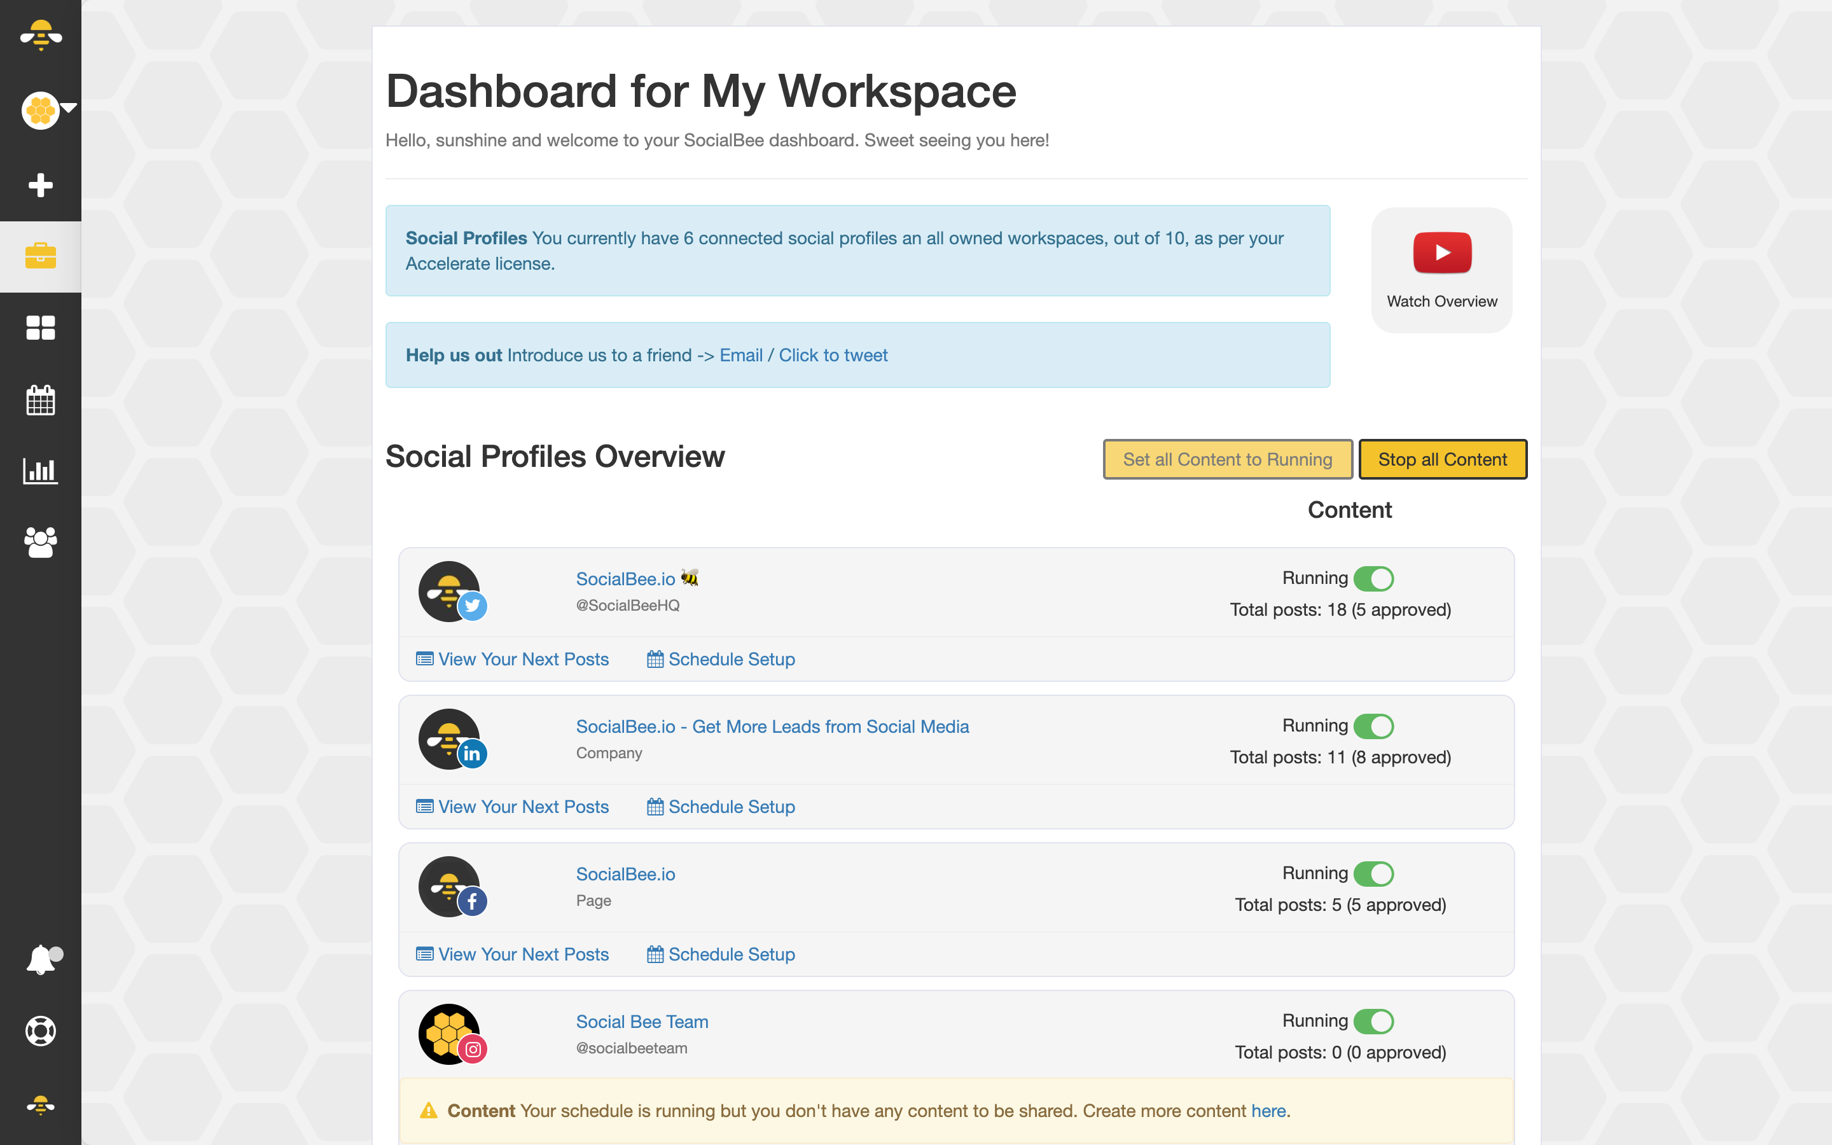Click Stop all Content button
This screenshot has height=1145, width=1832.
1443,459
